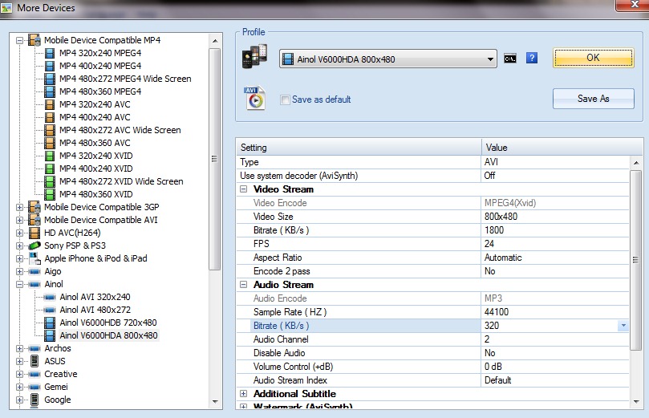649x418 pixels.
Task: Click the Sony PSP & PS3 console icon
Action: (x=34, y=246)
